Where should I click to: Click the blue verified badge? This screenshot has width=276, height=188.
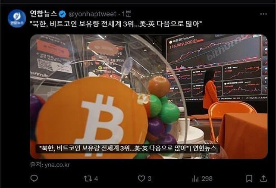tap(62, 14)
